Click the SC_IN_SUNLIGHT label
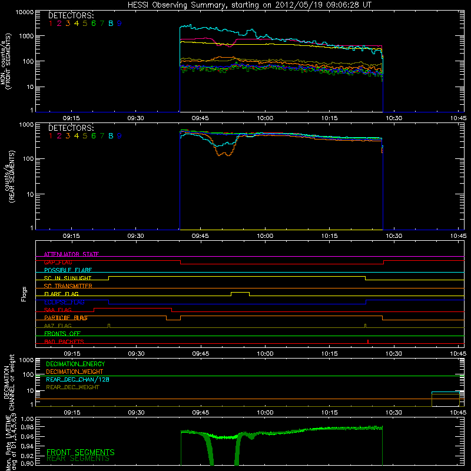Image resolution: width=471 pixels, height=471 pixels. (68, 278)
